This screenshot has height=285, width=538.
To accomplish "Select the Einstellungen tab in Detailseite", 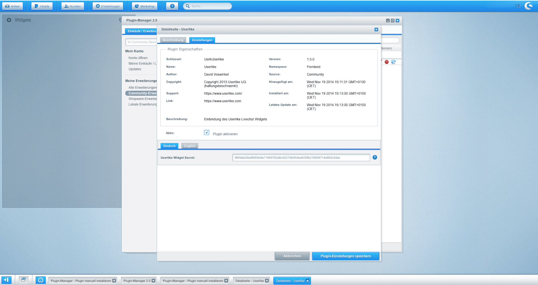I will coord(202,40).
